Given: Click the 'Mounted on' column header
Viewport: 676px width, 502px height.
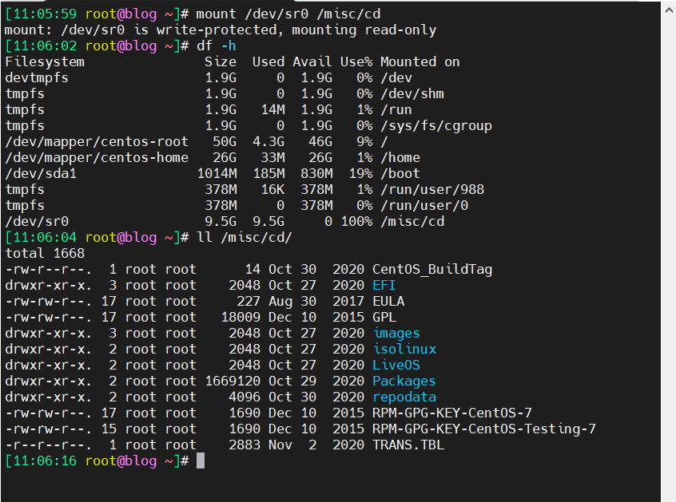Looking at the screenshot, I should (420, 61).
